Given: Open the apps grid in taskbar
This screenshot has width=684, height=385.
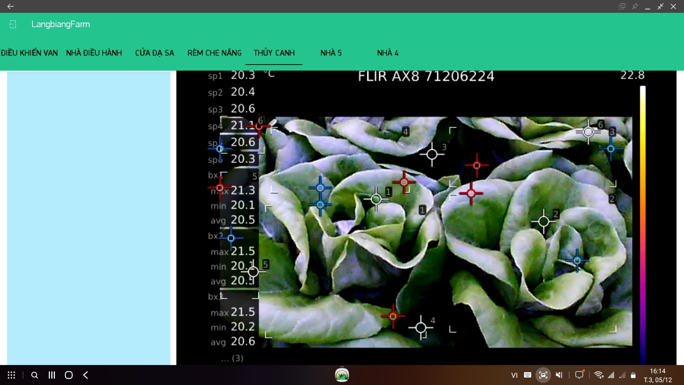Looking at the screenshot, I should click(x=12, y=375).
